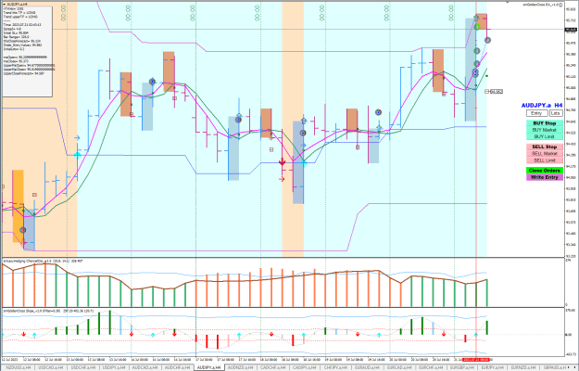Click the blue right arrow above the 13 Jul bar
The image size is (579, 371).
tap(77, 138)
